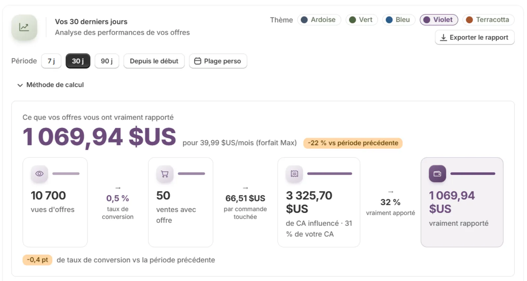
Task: Click the Terracotta orange color dot
Action: pos(470,20)
